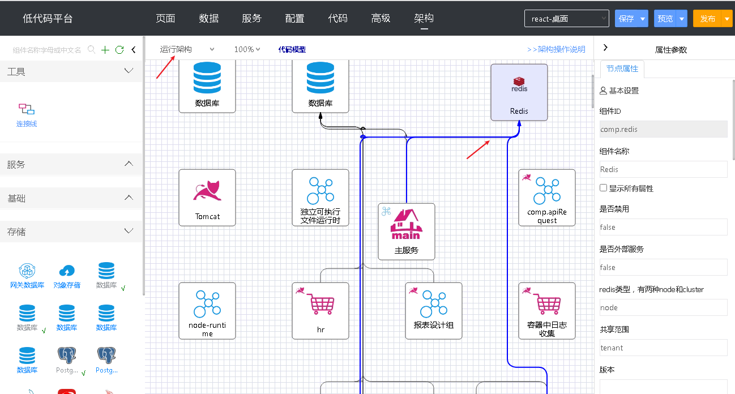This screenshot has height=394, width=735.
Task: Click the green plus add-component icon
Action: (105, 50)
